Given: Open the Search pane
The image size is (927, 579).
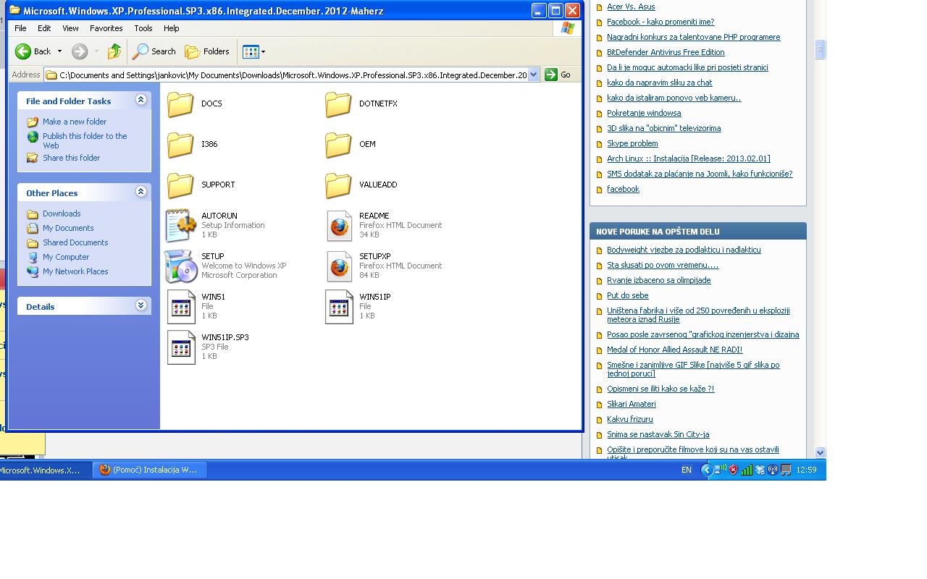Looking at the screenshot, I should pos(154,51).
